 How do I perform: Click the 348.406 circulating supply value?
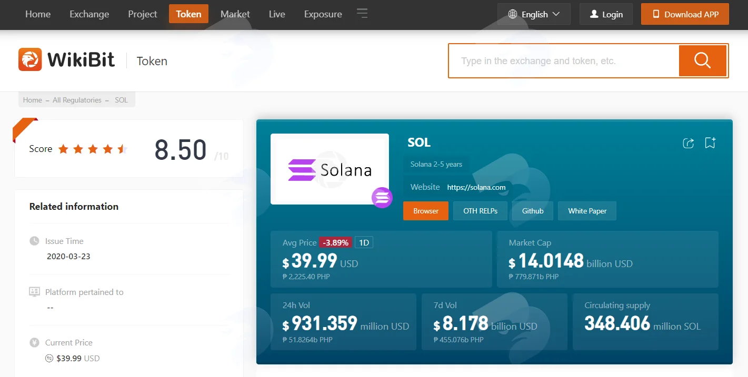tap(617, 323)
